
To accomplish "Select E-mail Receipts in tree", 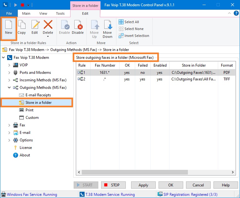I will (38, 95).
